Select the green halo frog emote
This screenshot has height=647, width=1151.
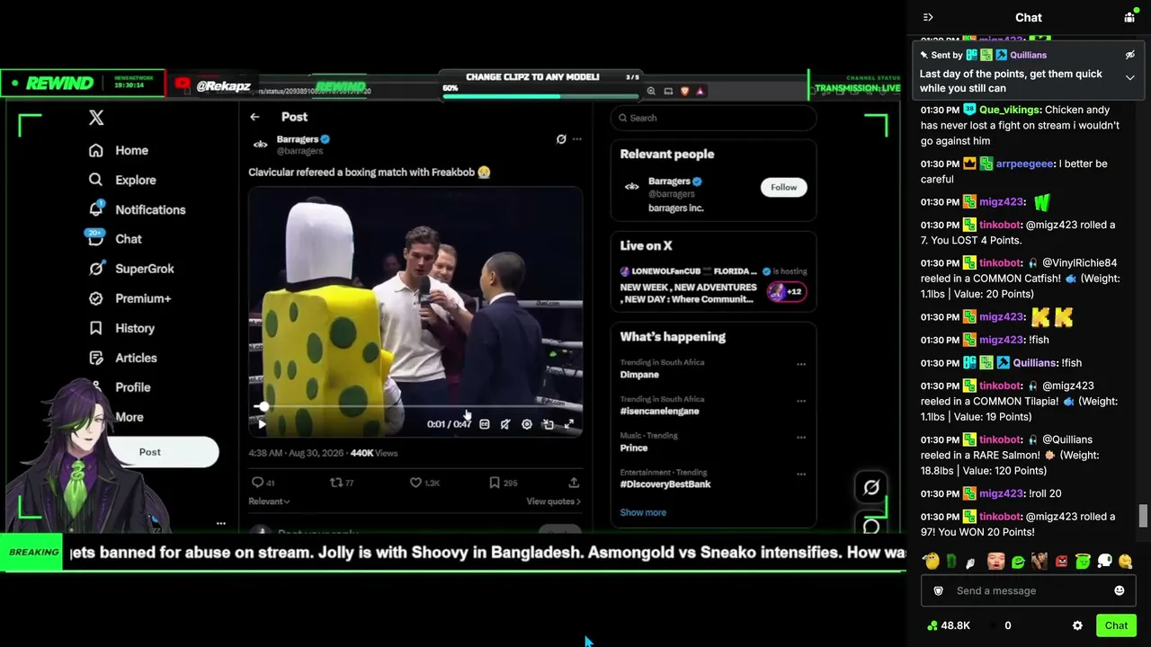click(1083, 562)
